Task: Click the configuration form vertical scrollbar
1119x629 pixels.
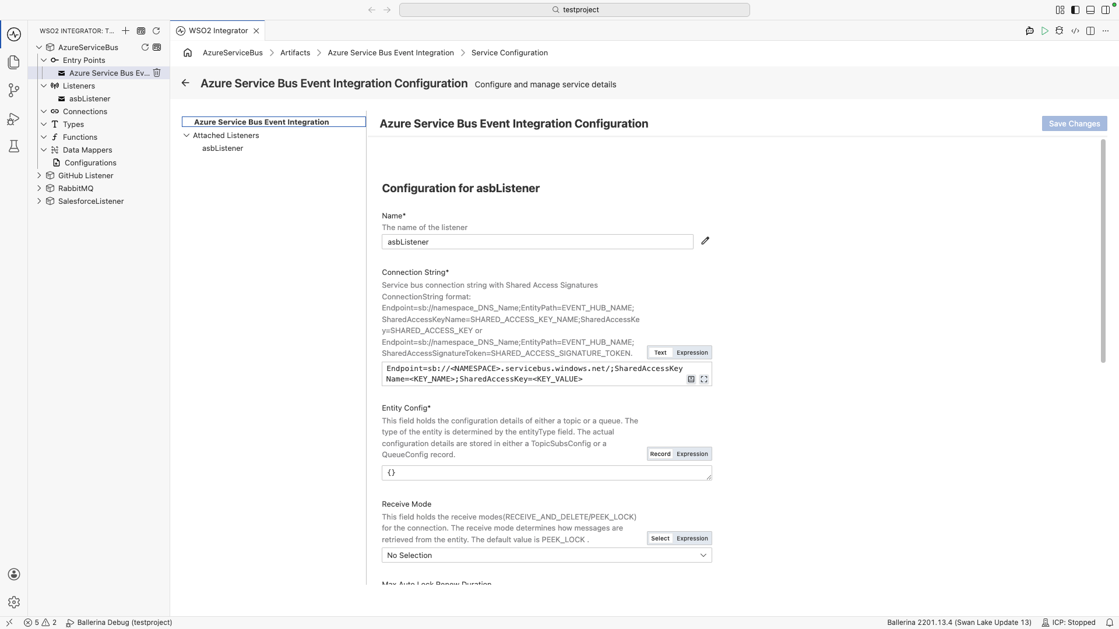Action: (1103, 251)
